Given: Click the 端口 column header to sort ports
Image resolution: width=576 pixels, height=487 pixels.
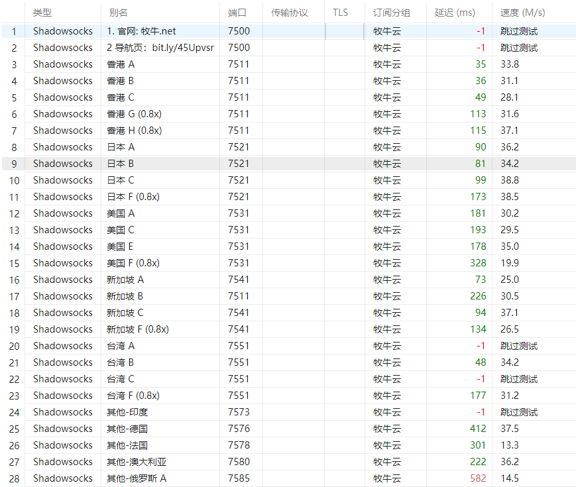Looking at the screenshot, I should tap(235, 12).
